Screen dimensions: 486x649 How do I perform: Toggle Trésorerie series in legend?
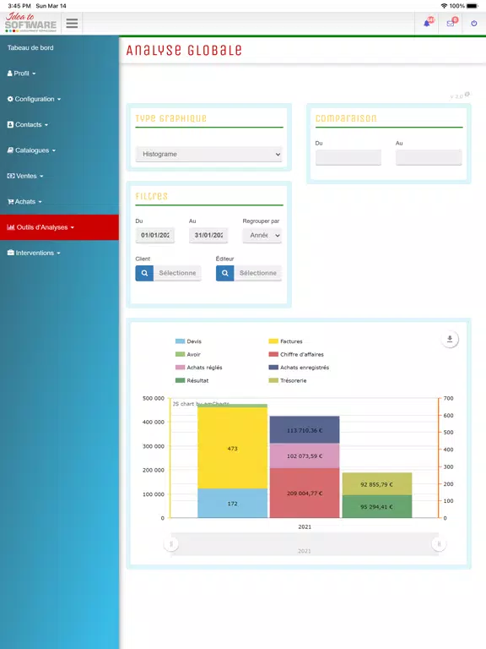[x=288, y=380]
